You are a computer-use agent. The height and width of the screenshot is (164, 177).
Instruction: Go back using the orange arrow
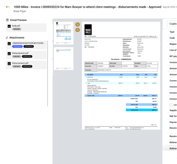(x=8, y=7)
